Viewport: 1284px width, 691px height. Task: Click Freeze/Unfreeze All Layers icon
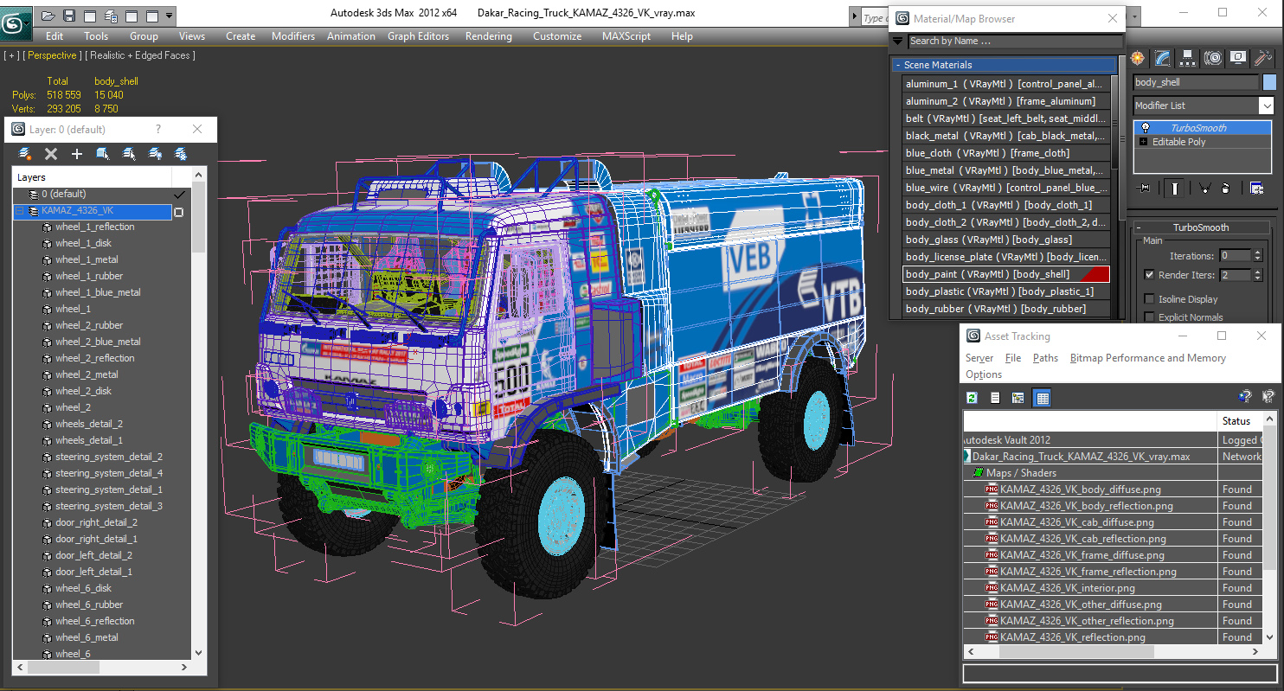click(181, 154)
